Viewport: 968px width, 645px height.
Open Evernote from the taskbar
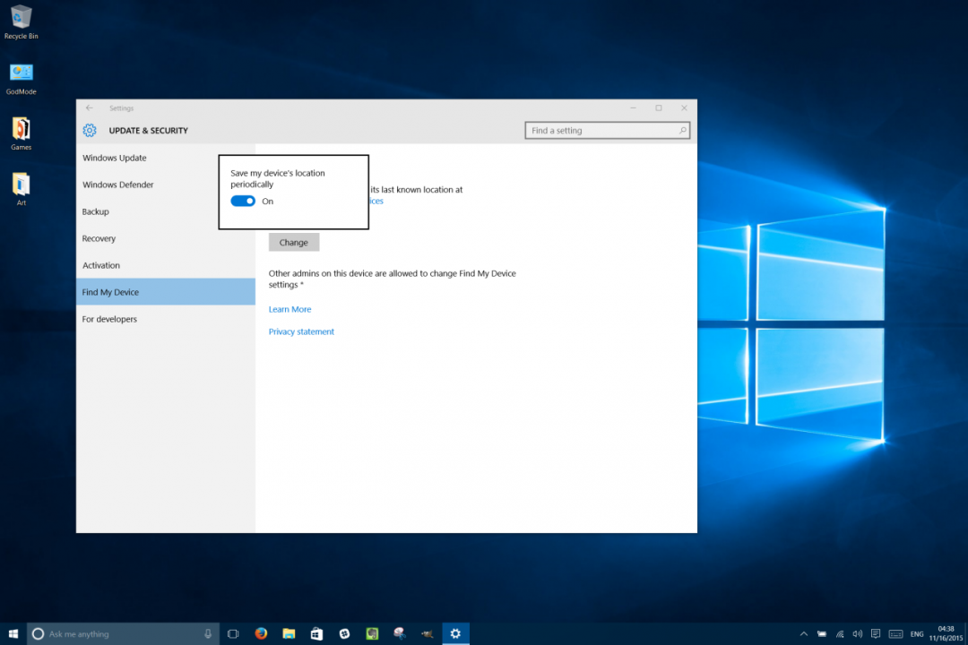(372, 634)
